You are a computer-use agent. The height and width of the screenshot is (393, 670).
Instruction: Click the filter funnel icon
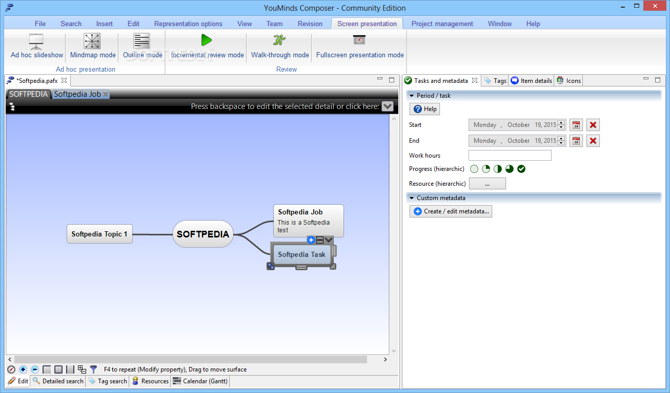pos(93,369)
